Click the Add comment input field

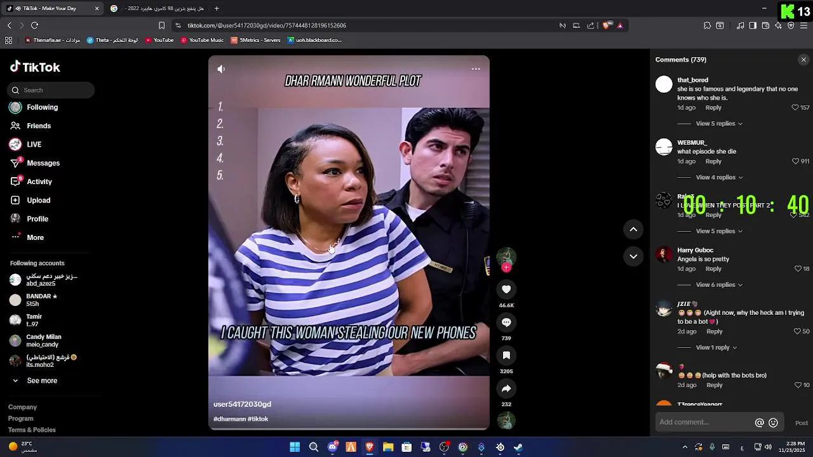click(704, 423)
